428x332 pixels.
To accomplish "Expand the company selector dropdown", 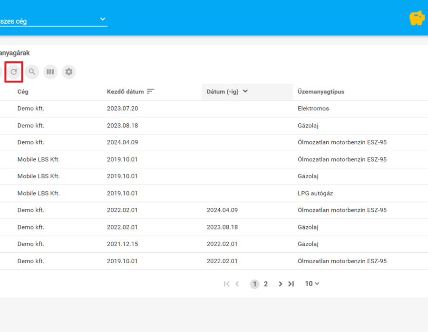I will pyautogui.click(x=103, y=19).
